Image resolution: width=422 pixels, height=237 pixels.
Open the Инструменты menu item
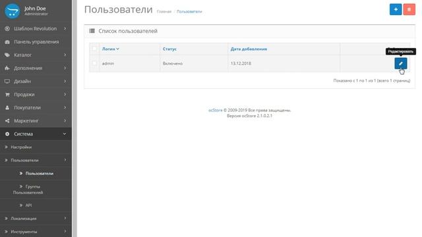click(x=36, y=231)
